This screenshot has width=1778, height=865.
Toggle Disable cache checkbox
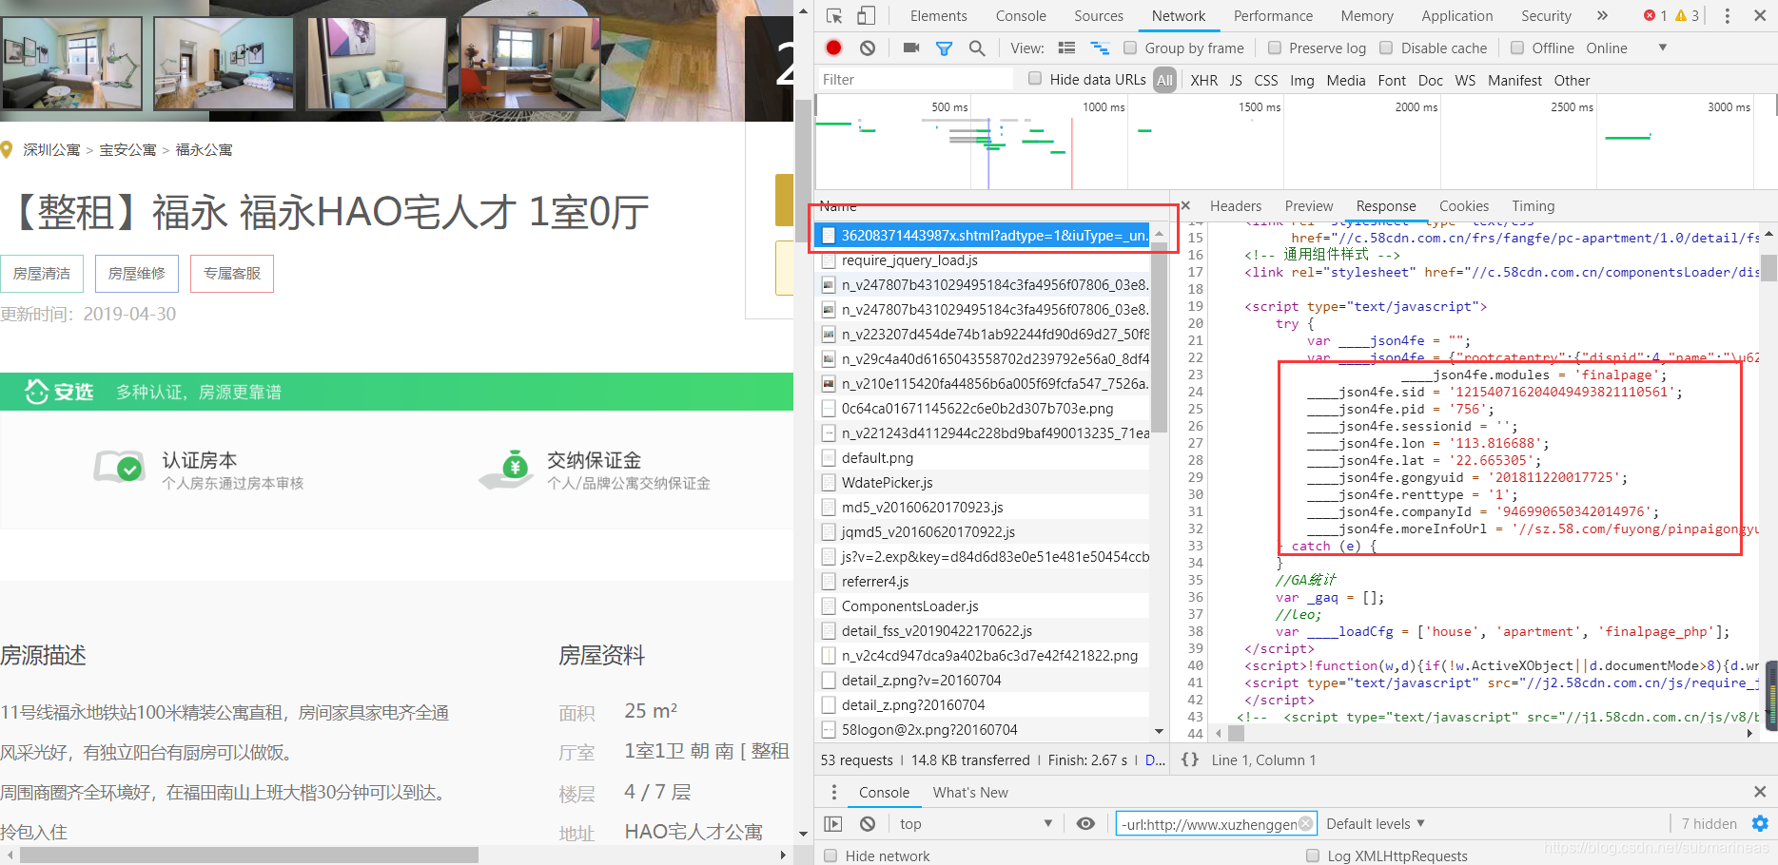[1386, 48]
